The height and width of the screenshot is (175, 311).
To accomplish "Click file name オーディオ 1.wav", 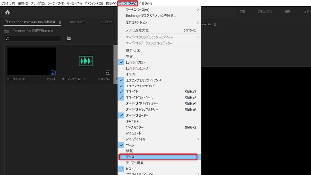I will tap(74, 79).
